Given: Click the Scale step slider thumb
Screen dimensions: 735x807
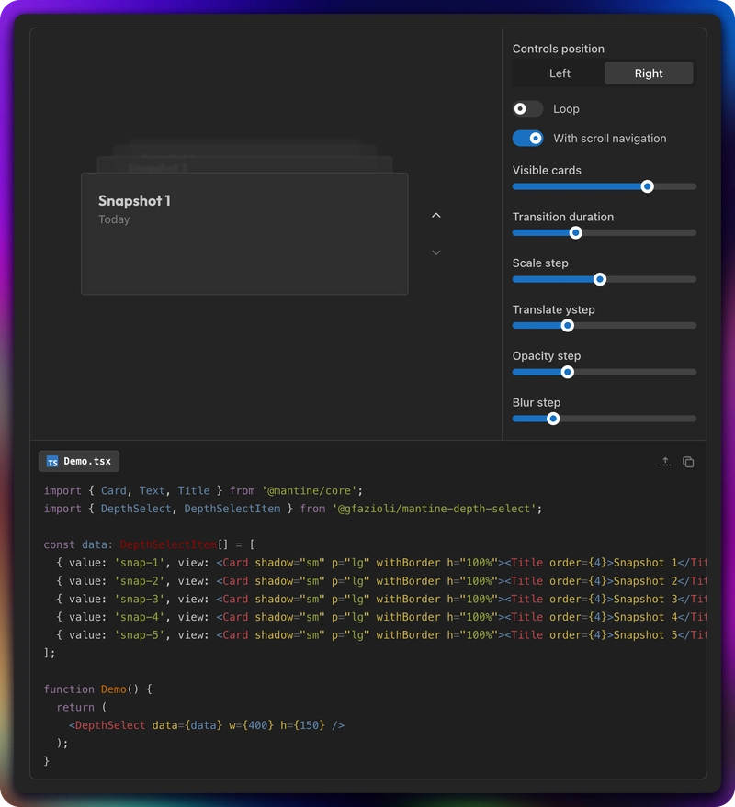Looking at the screenshot, I should (x=600, y=279).
